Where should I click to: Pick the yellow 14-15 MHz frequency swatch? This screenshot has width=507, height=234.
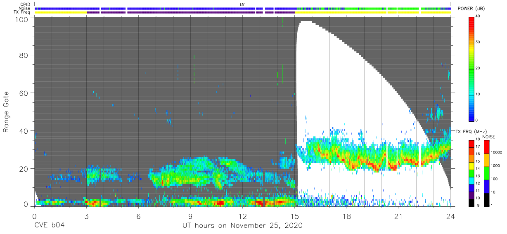pos(472,166)
